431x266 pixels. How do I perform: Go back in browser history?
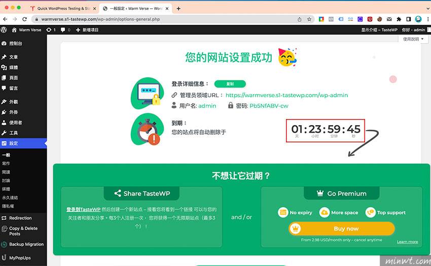[x=5, y=19]
